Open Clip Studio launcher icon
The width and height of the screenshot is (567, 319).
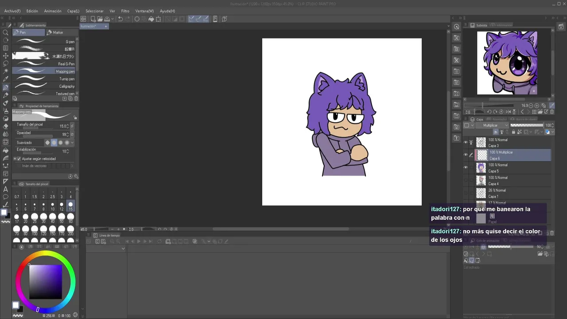click(83, 19)
